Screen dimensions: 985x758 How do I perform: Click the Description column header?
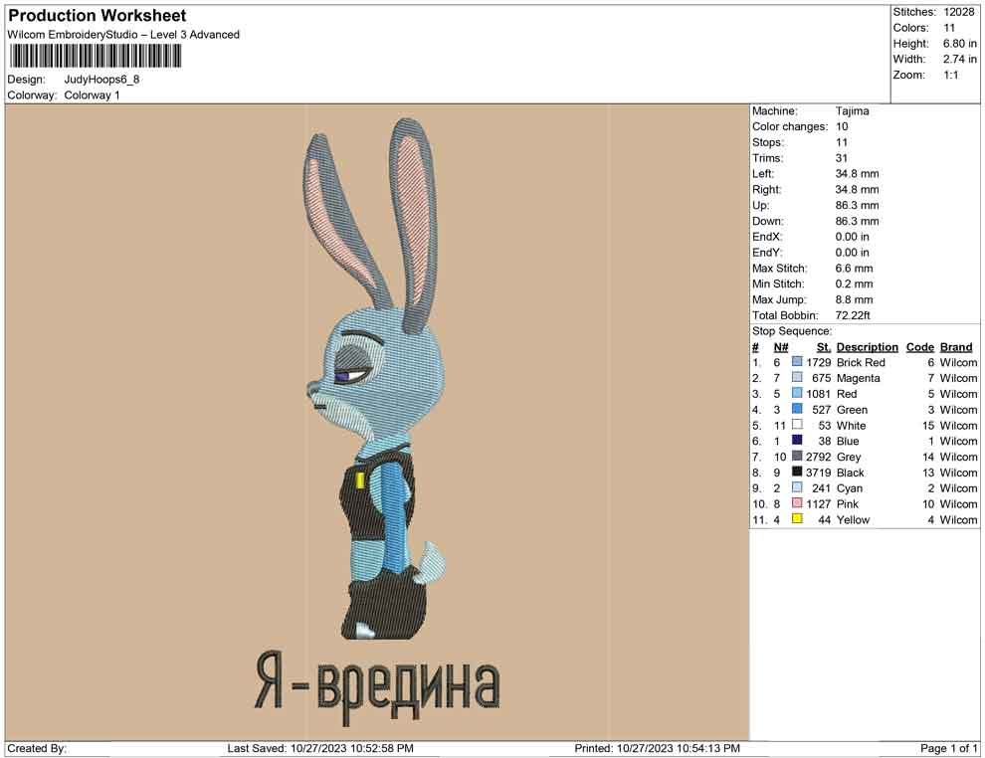pyautogui.click(x=867, y=347)
